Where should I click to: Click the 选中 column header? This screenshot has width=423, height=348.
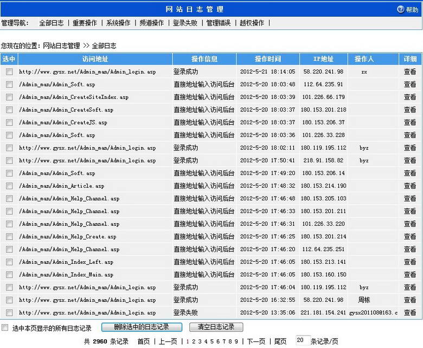(x=9, y=59)
